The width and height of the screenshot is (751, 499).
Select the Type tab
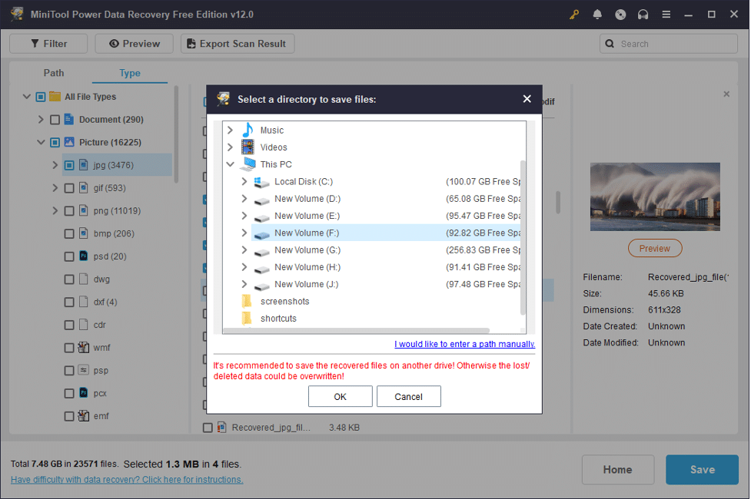click(129, 72)
